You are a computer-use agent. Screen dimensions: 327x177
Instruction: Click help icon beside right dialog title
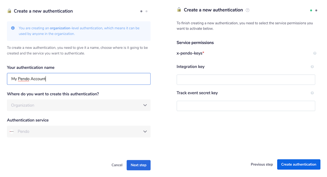(247, 10)
